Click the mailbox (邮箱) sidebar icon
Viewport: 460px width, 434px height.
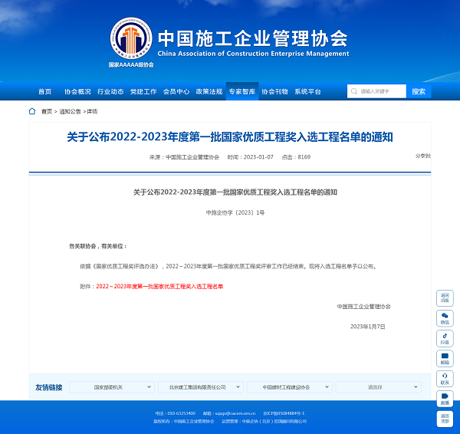pos(445,358)
